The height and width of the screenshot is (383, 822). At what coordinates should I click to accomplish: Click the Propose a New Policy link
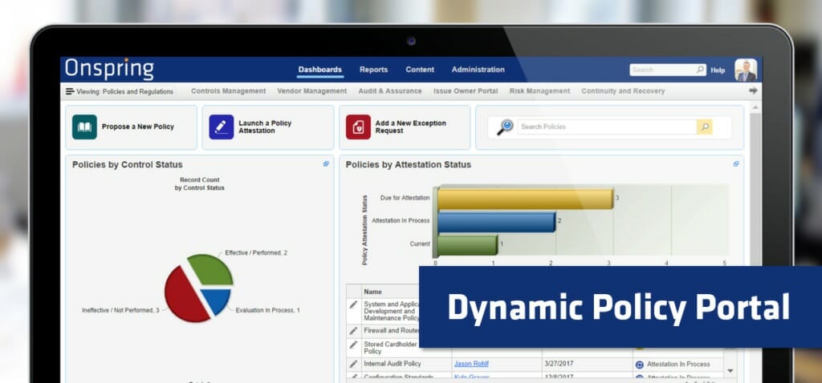point(138,127)
